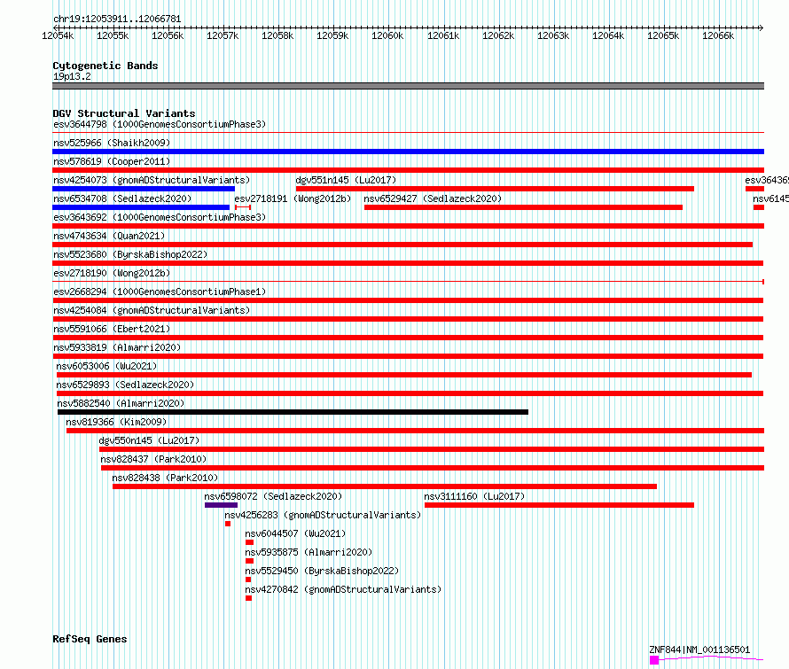
Task: Select the nsv4743634 Quan2021 label
Action: (109, 236)
